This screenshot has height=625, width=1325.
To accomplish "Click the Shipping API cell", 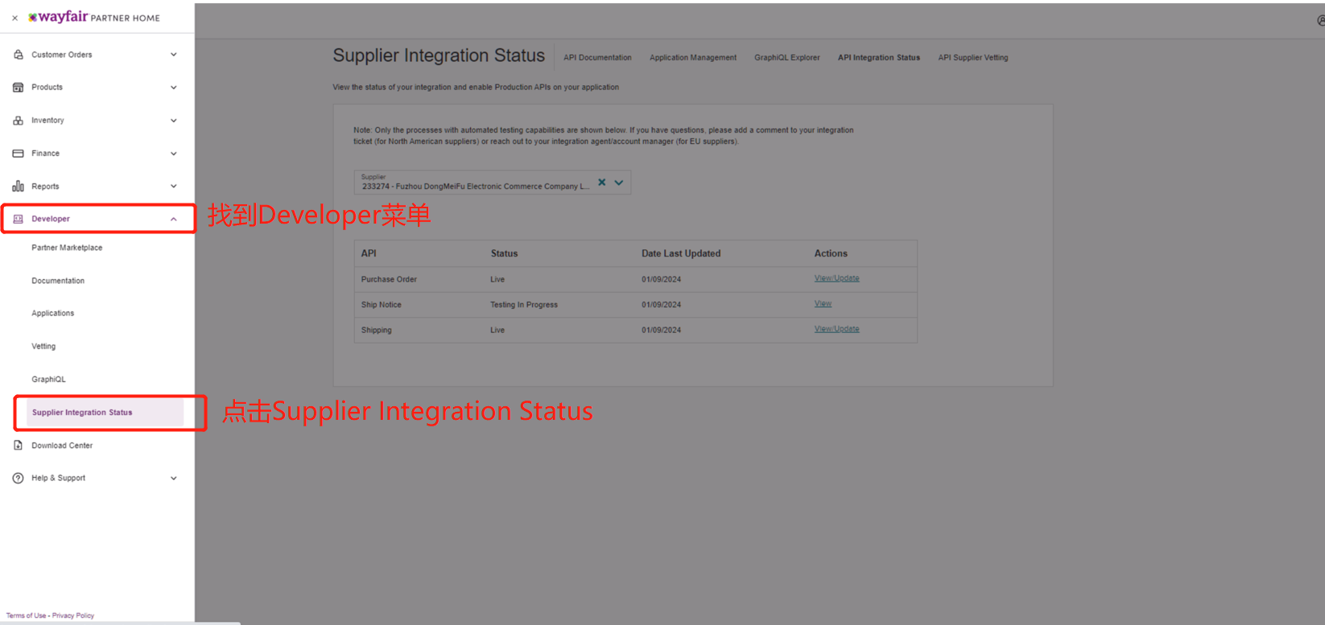I will click(376, 331).
